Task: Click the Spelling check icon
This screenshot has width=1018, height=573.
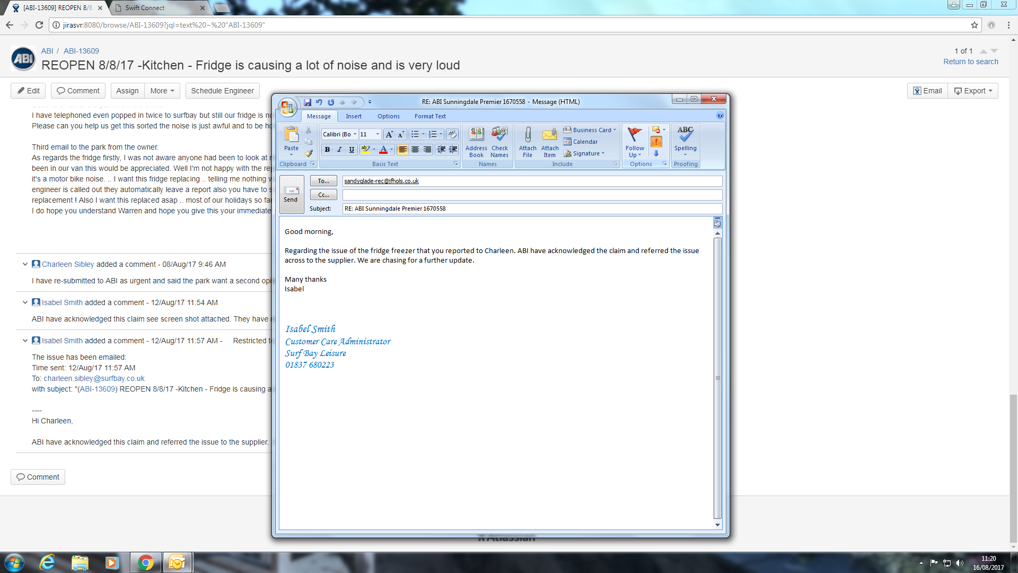Action: pos(685,135)
